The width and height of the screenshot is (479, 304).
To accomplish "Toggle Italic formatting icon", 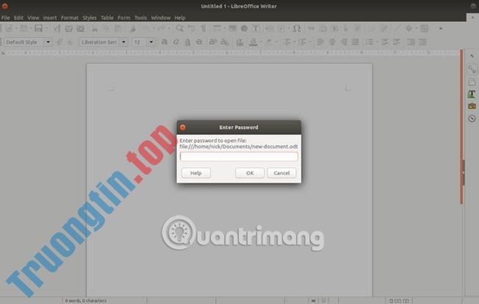I will point(176,42).
